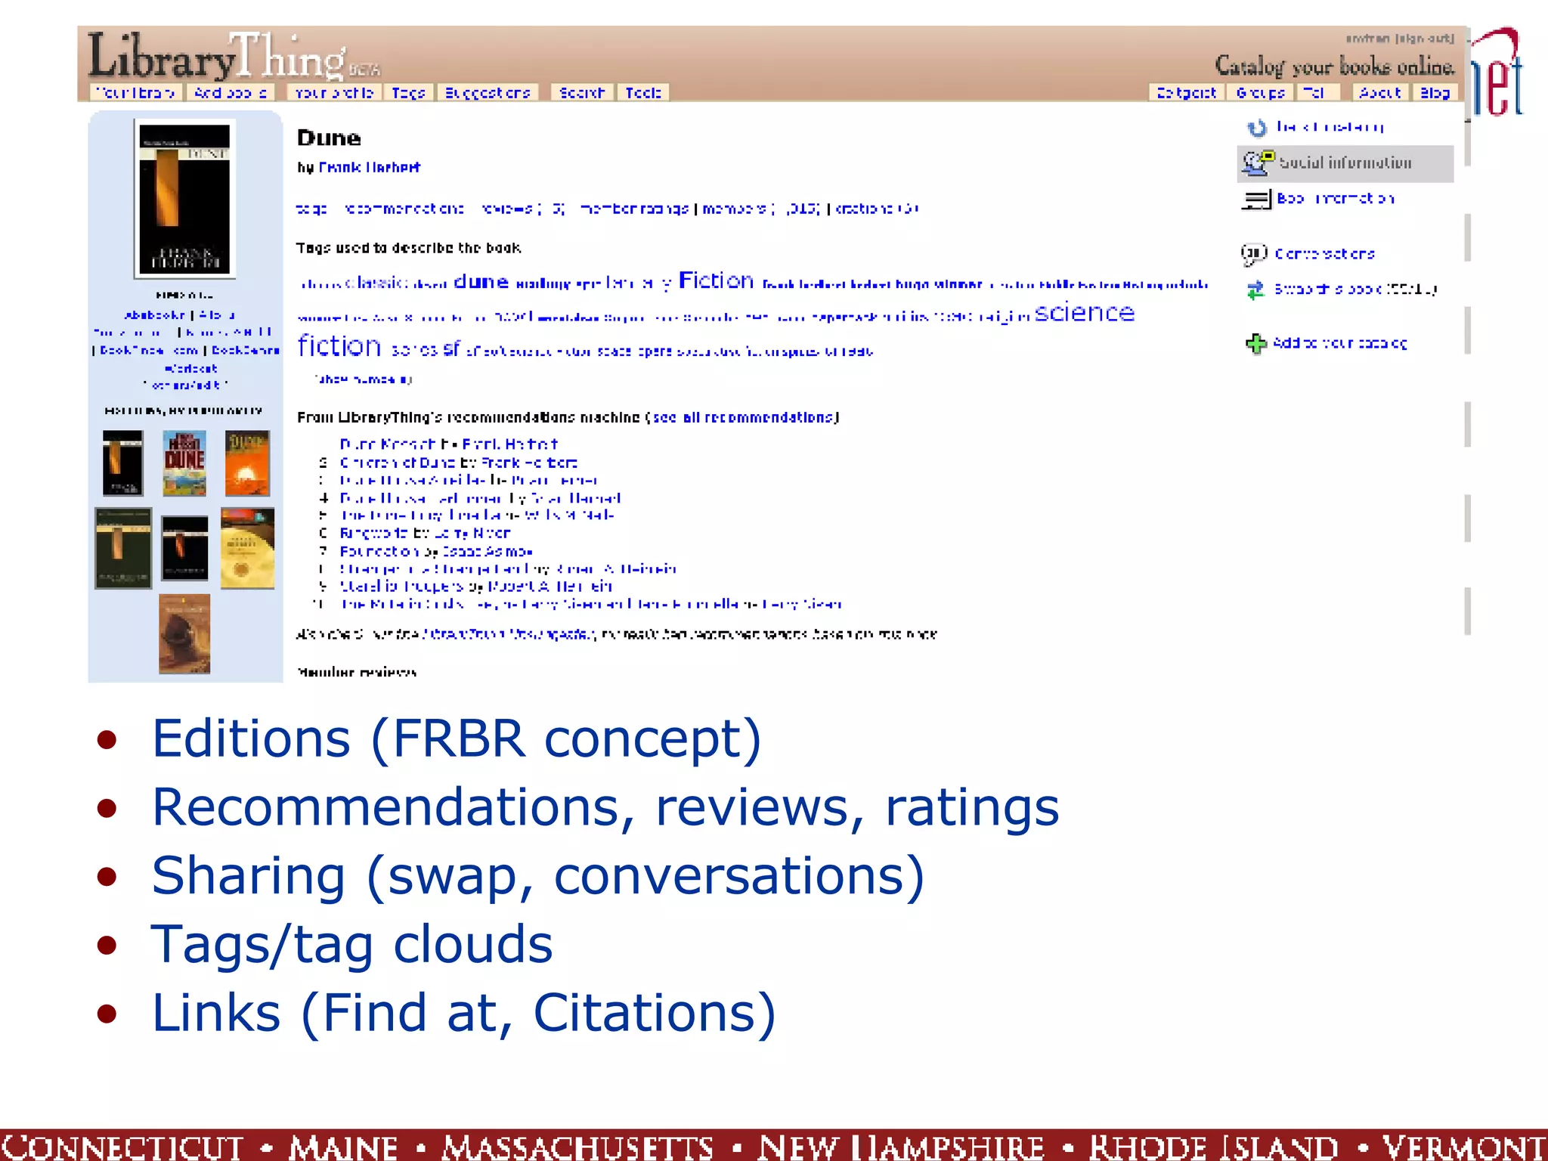
Task: Select yellow edition cover thumbnail
Action: (x=247, y=549)
